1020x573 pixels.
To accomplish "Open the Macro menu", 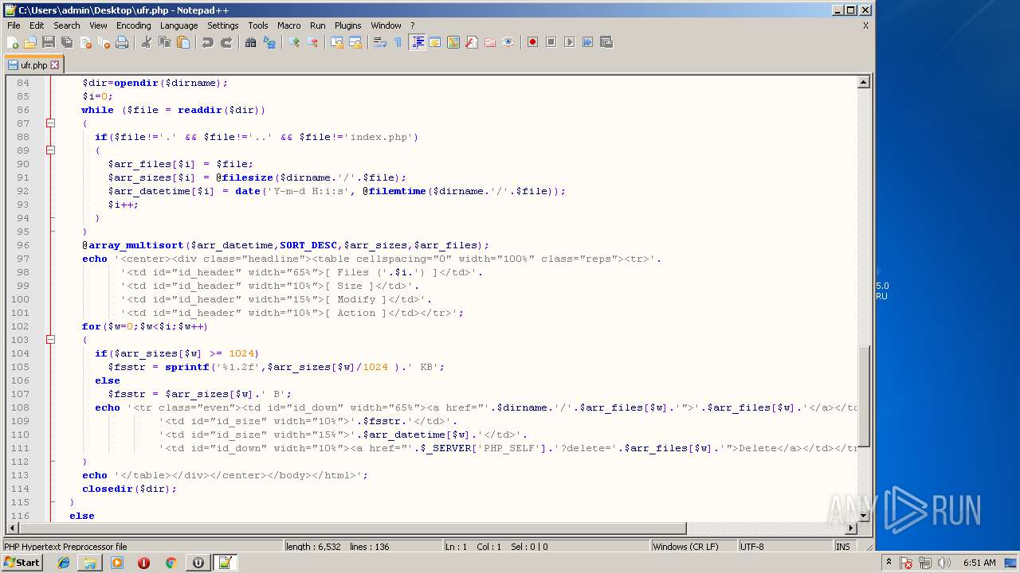I will tap(289, 25).
